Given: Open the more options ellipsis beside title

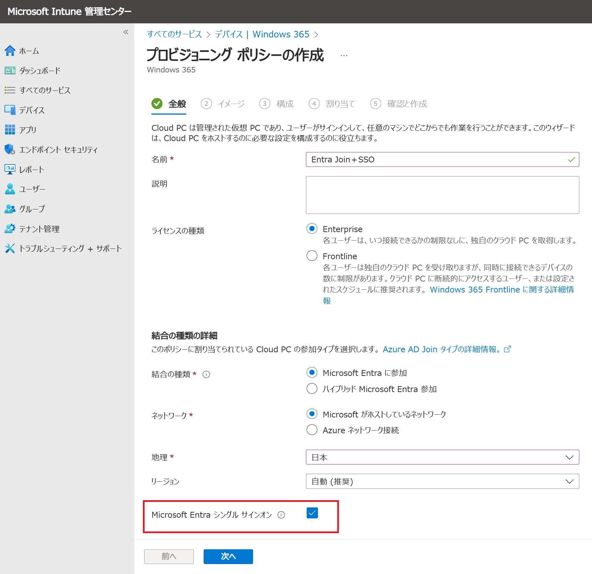Looking at the screenshot, I should tap(344, 55).
